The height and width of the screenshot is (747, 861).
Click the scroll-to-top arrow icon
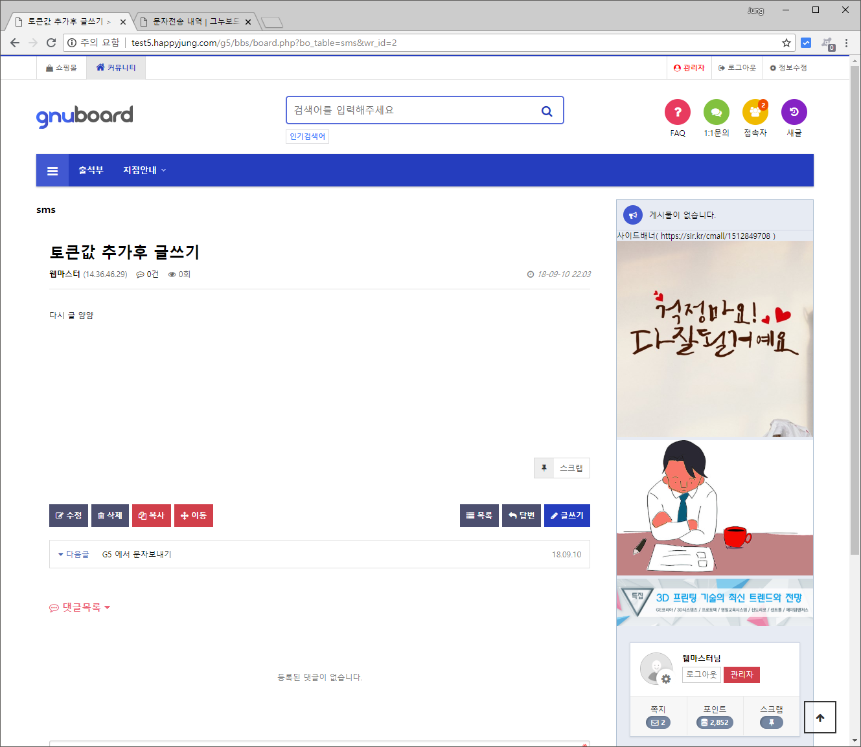pos(820,717)
